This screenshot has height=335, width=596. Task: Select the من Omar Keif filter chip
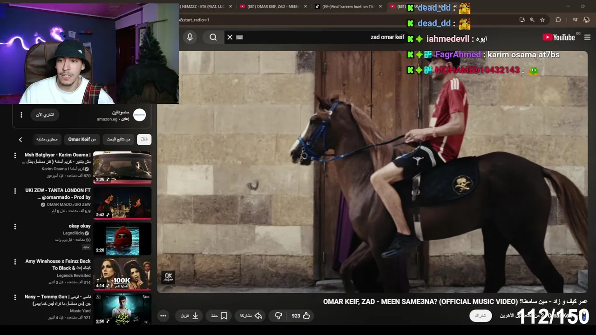coord(82,139)
